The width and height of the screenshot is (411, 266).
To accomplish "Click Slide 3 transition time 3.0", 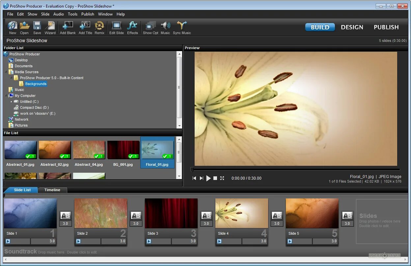I will pyautogui.click(x=206, y=223).
